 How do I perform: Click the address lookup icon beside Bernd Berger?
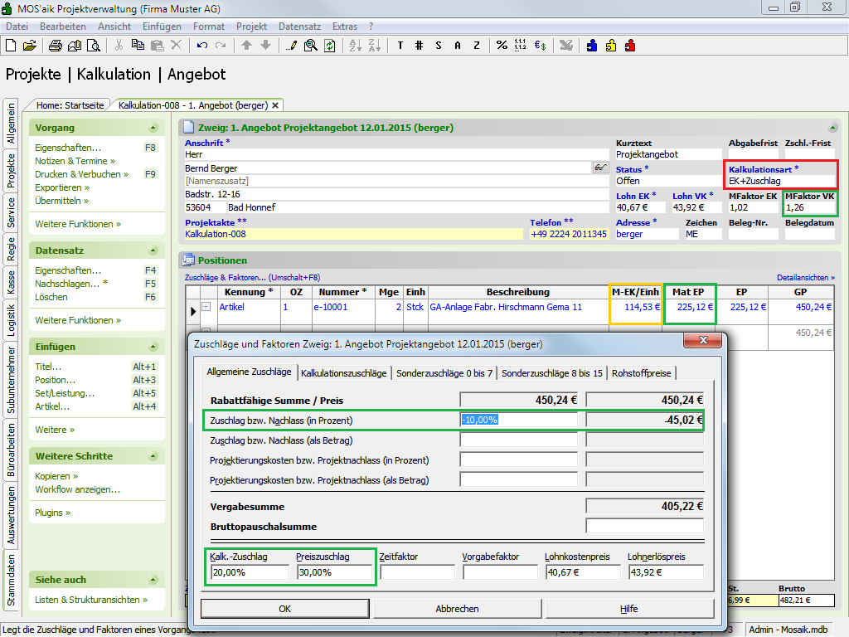coord(600,168)
